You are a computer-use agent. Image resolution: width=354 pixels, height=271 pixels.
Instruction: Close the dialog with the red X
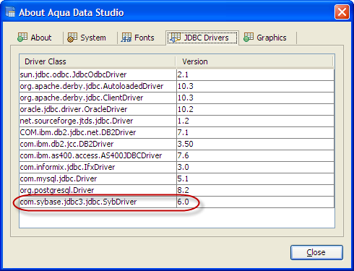[342, 12]
